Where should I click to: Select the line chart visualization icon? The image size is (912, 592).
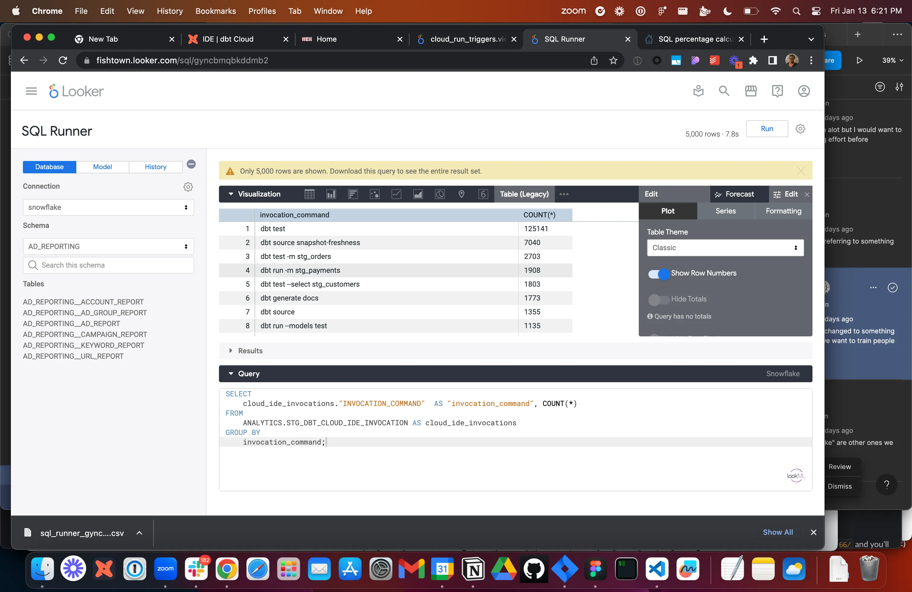[396, 194]
